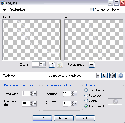Screen dimensions: 125x123
Task: Click the disabled edge color swatch
Action: pos(115,102)
